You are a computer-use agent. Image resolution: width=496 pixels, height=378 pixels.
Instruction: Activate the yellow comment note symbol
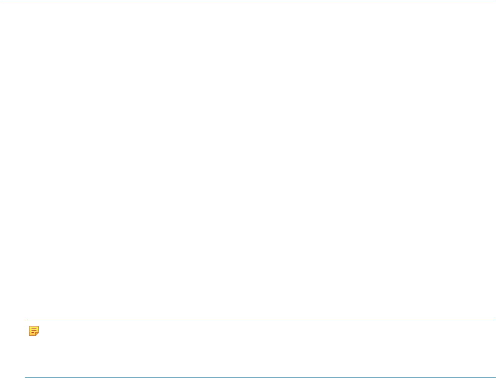click(x=34, y=331)
